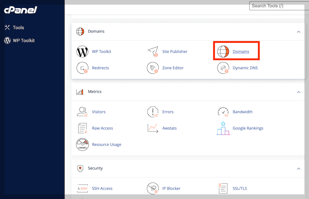Click the Domains section globe icon

(x=80, y=31)
